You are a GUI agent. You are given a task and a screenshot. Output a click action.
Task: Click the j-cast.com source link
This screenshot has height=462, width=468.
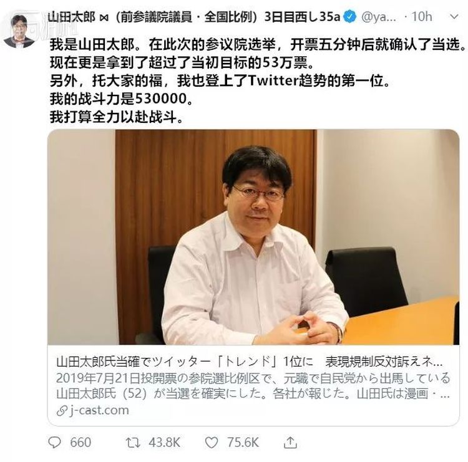point(99,410)
